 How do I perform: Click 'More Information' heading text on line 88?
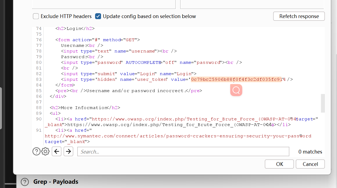pyautogui.click(x=84, y=108)
